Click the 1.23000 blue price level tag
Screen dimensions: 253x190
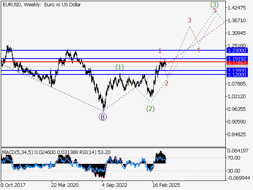pyautogui.click(x=237, y=50)
